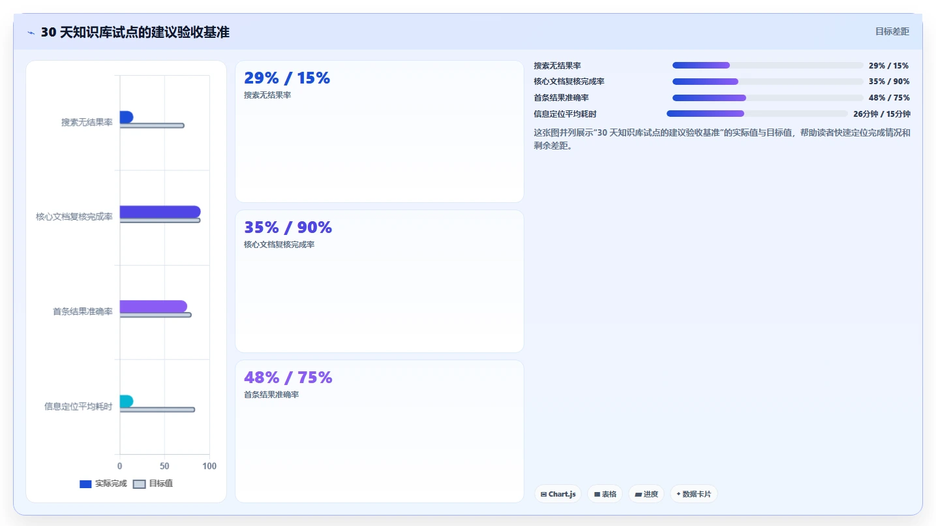This screenshot has width=936, height=526.
Task: Click the purple 首条结果准确率 actual bar
Action: (153, 306)
